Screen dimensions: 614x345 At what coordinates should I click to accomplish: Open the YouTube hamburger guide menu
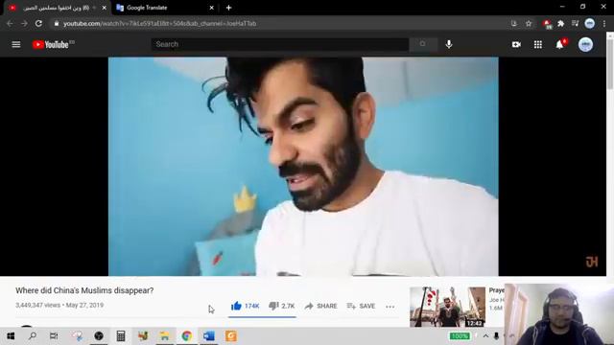click(x=16, y=45)
